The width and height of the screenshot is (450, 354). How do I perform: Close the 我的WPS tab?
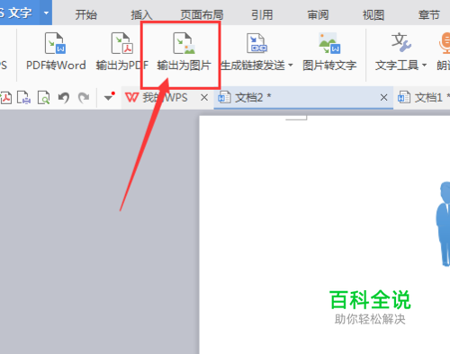tap(204, 98)
